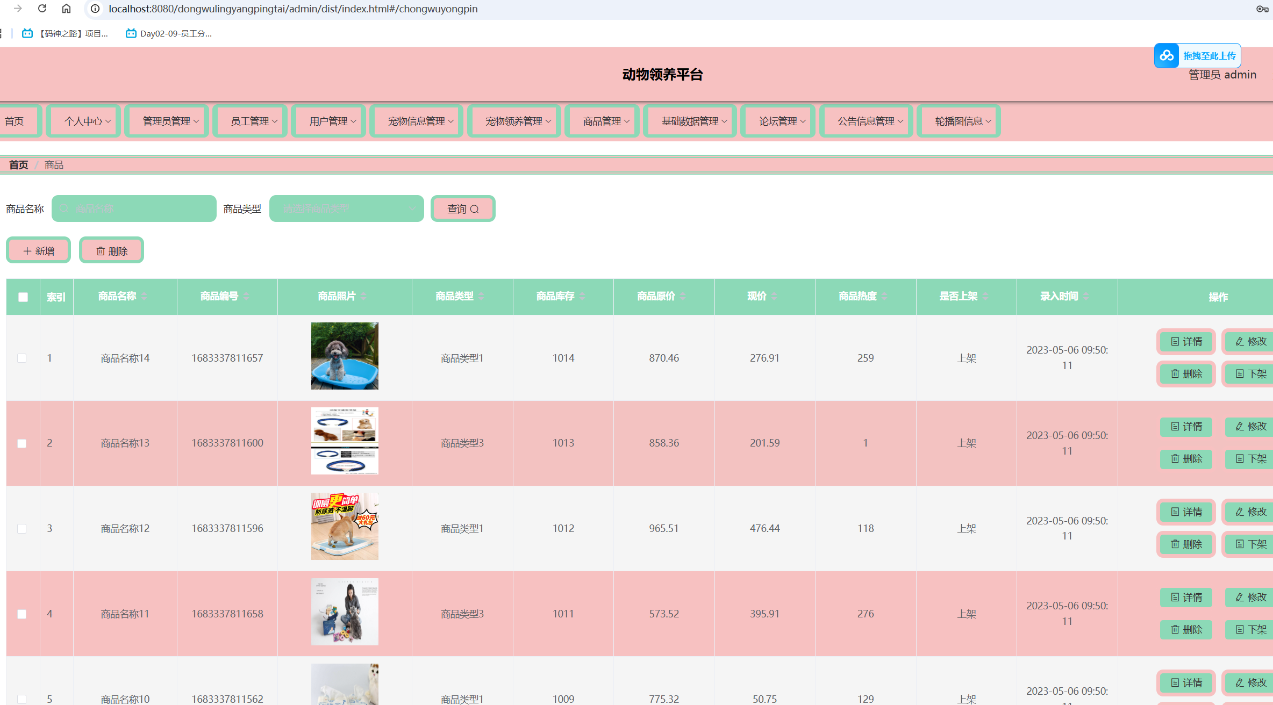Open details for 商品名称13

[x=1186, y=427]
